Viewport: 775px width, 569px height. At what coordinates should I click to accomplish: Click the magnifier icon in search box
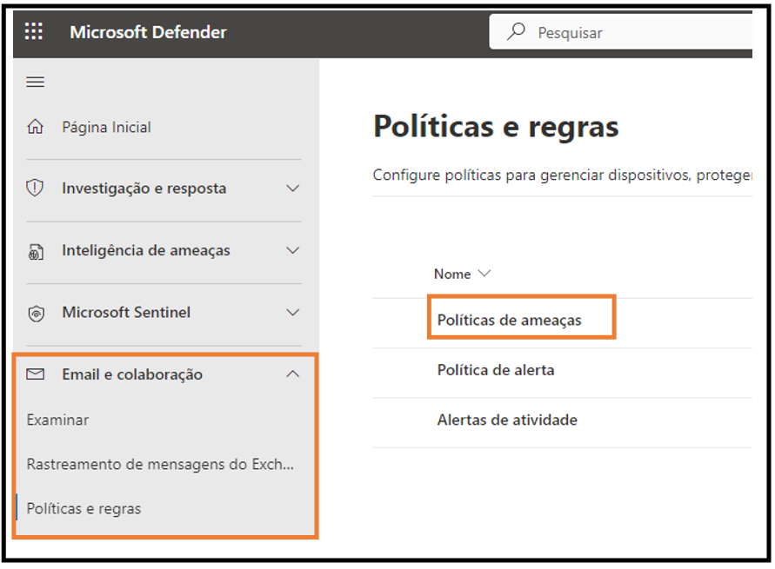click(x=516, y=31)
